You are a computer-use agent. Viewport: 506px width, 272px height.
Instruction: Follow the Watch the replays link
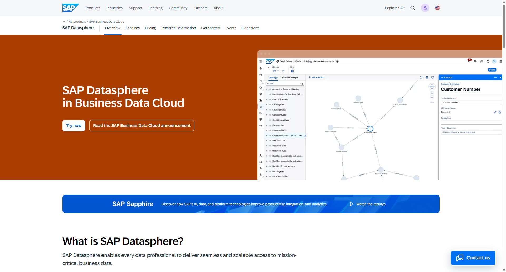(x=371, y=204)
